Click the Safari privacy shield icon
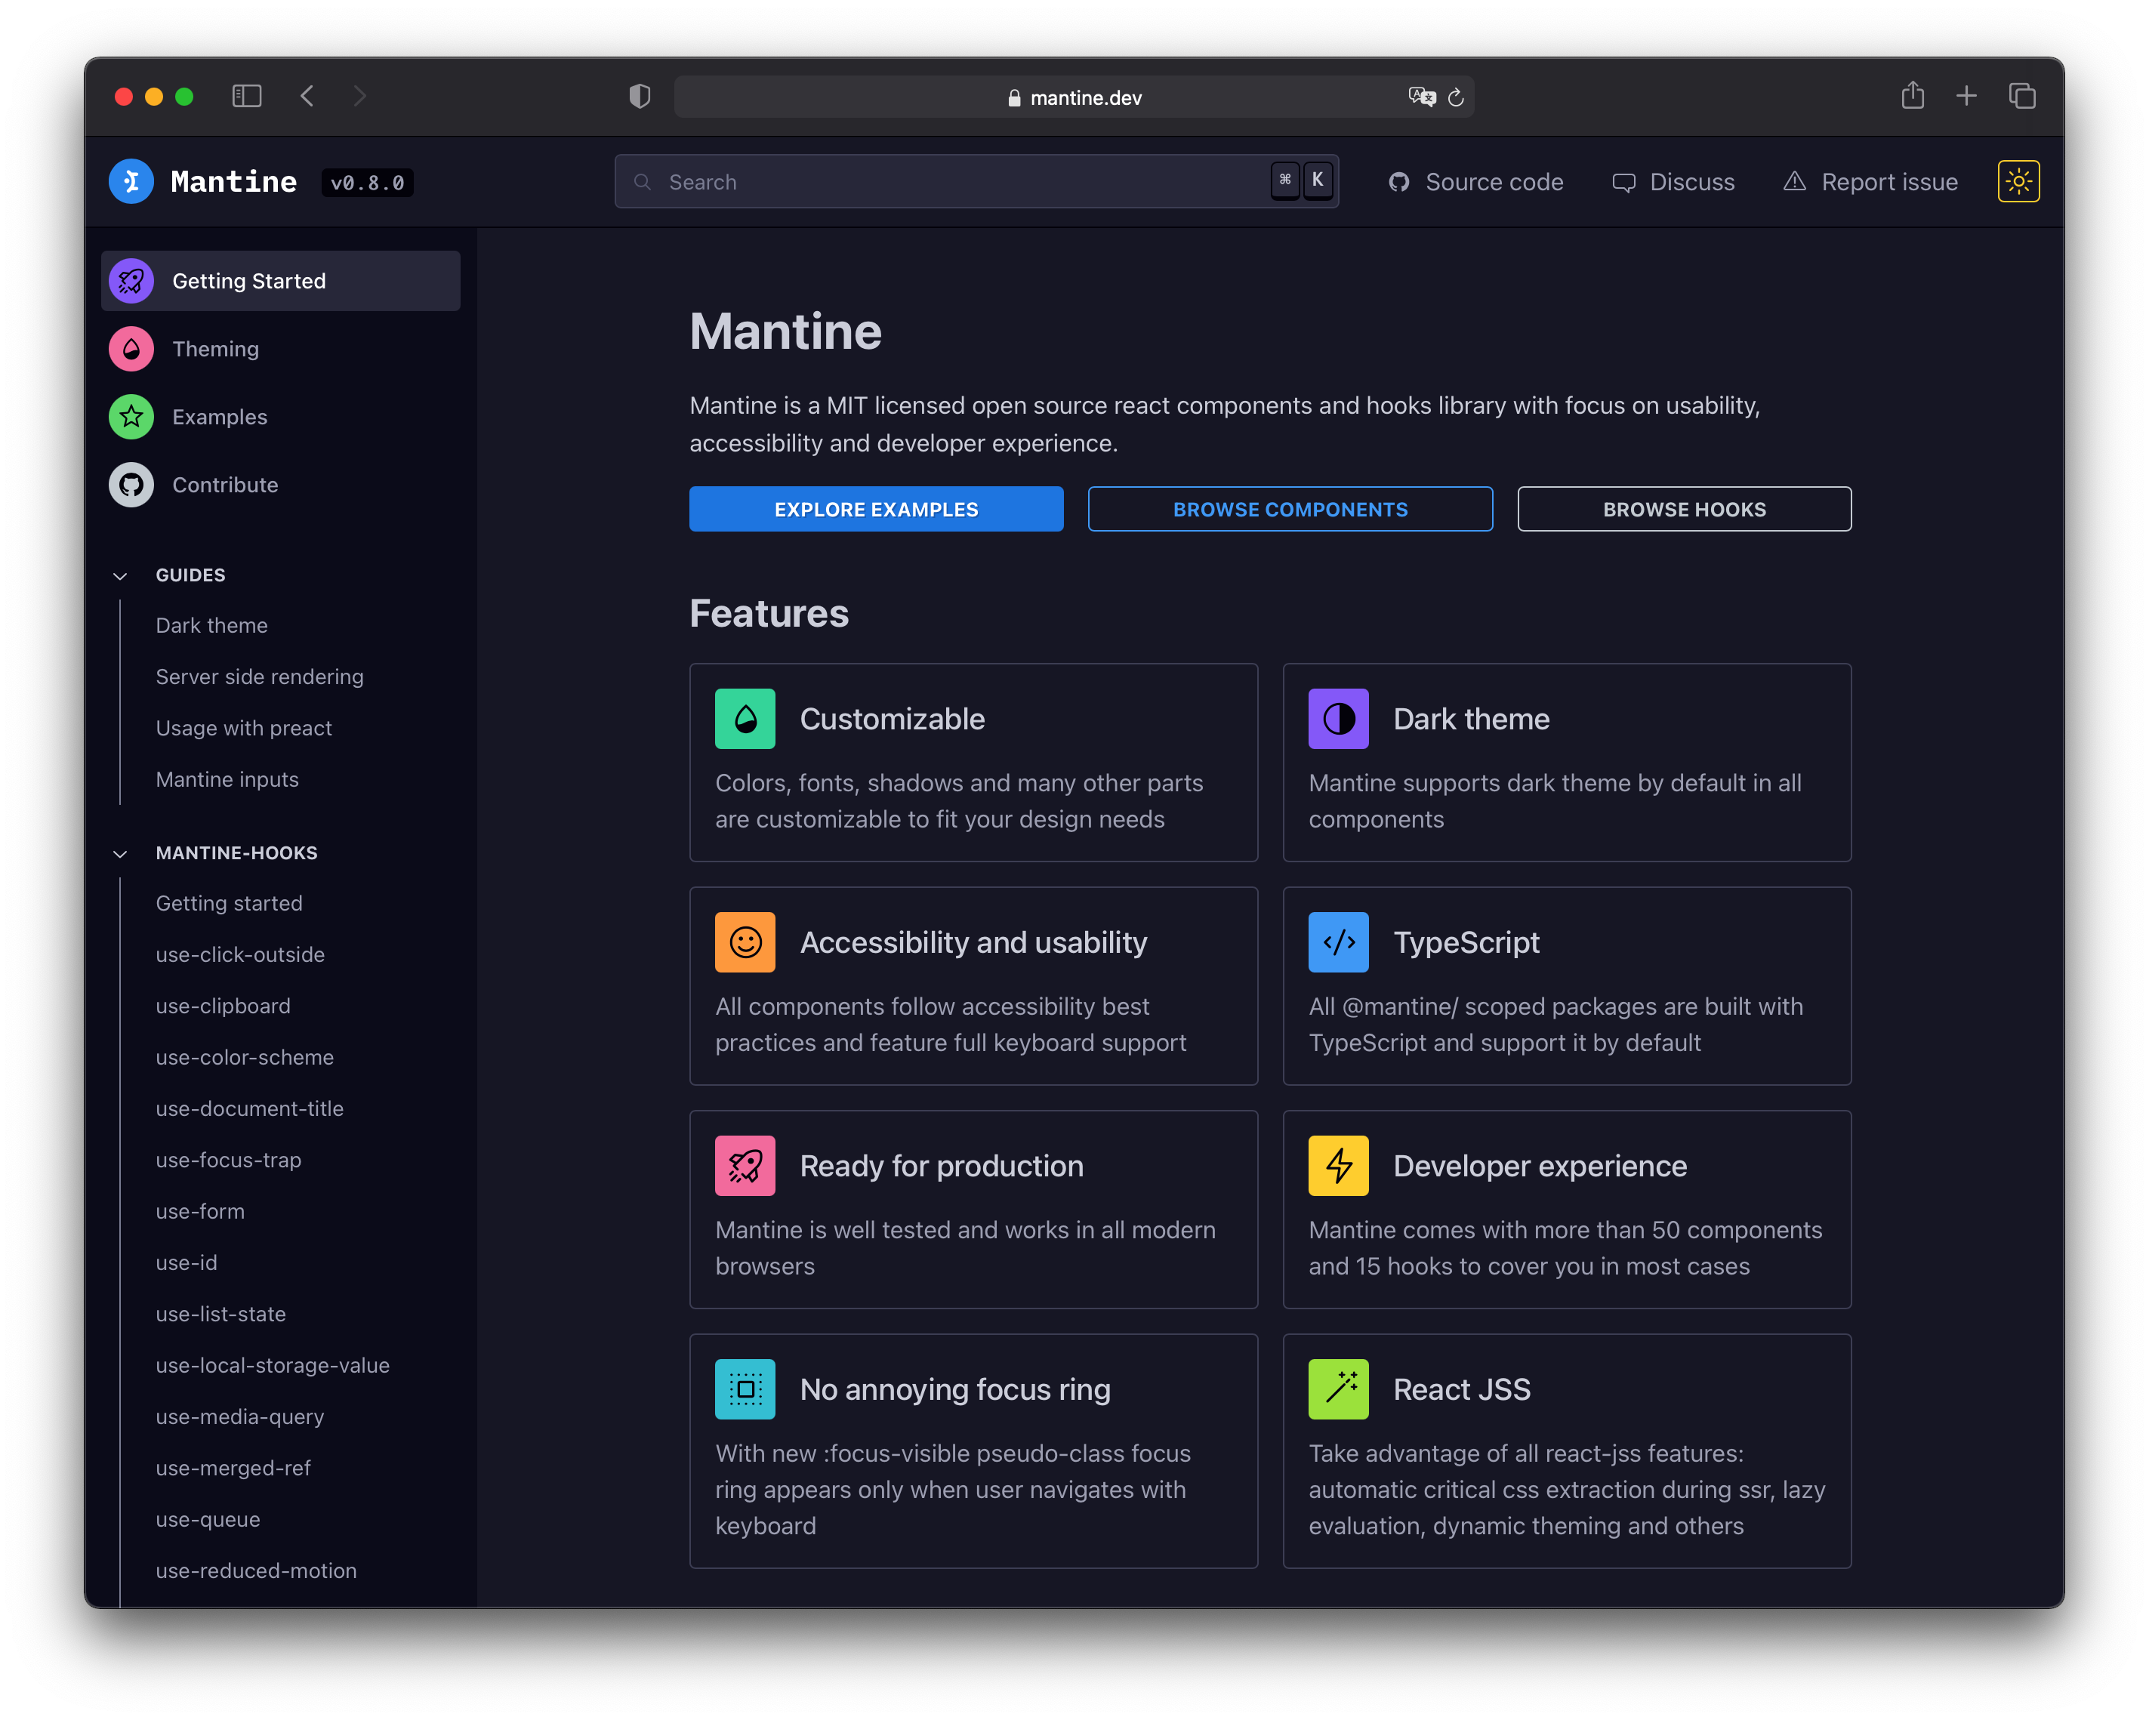The height and width of the screenshot is (1720, 2149). pos(640,96)
